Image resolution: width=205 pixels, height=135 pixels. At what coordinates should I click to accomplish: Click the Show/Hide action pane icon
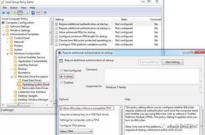(38, 13)
